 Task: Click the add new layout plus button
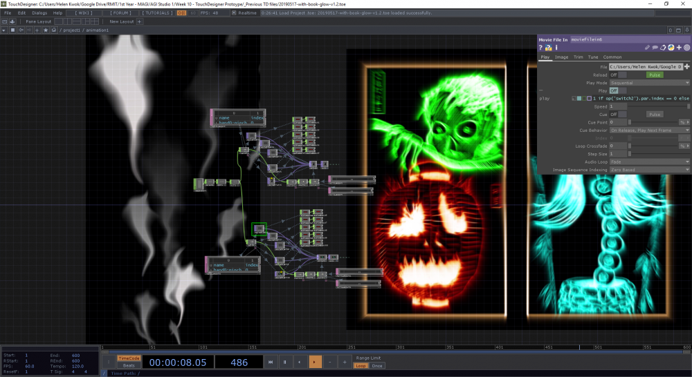tap(139, 21)
